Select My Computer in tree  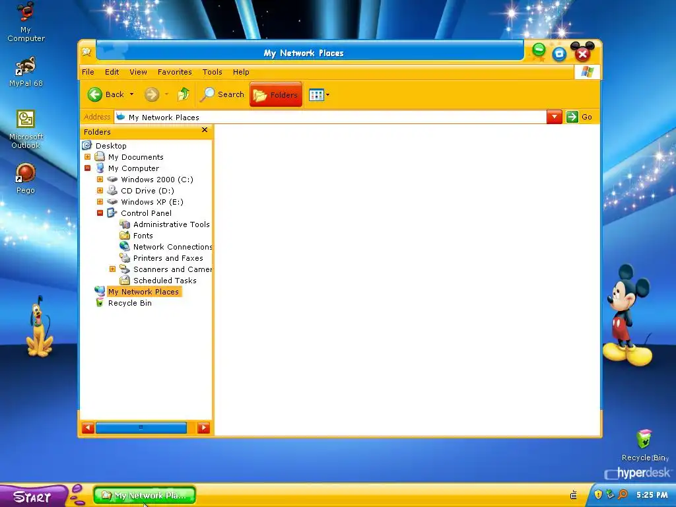(x=133, y=168)
